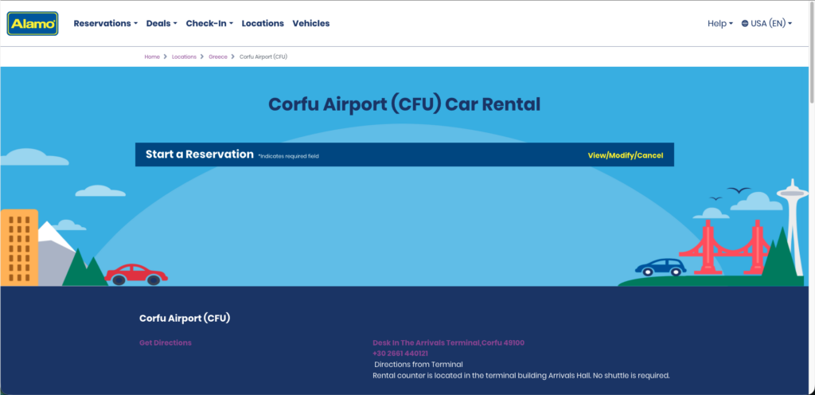
Task: Select Home in the breadcrumb
Action: [152, 57]
